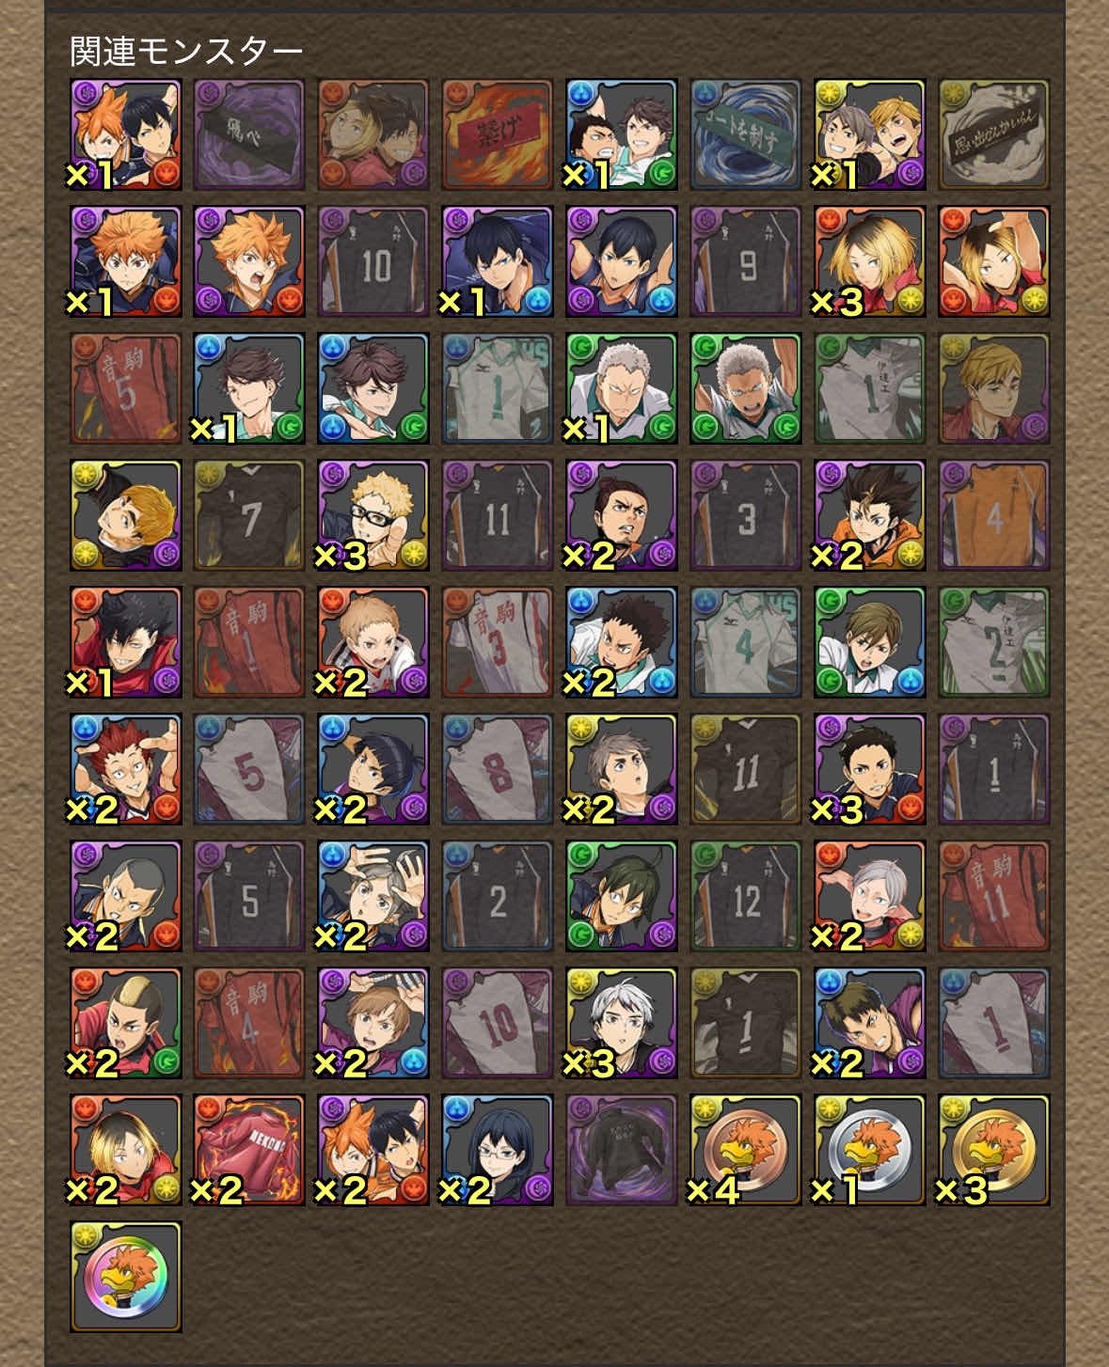Tap the blue whirlpool banner icon

745,134
